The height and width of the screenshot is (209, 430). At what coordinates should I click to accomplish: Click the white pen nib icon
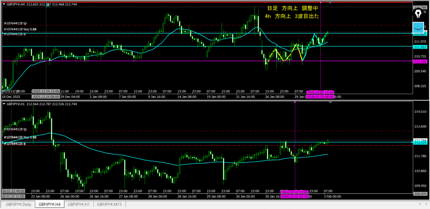click(x=418, y=13)
